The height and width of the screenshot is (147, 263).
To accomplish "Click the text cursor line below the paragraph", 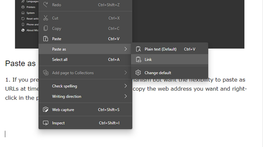I will (5, 134).
